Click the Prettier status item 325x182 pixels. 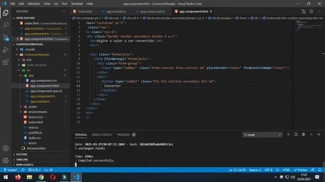(301, 170)
